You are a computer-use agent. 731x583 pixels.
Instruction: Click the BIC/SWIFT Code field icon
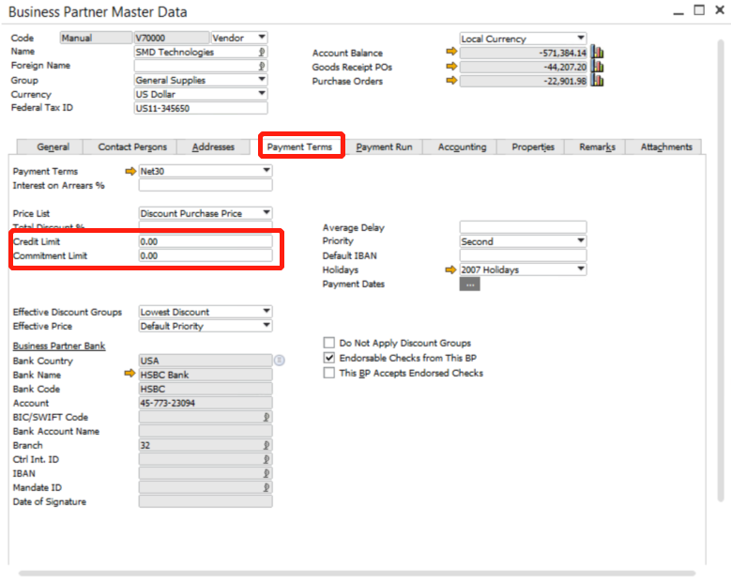[x=267, y=417]
